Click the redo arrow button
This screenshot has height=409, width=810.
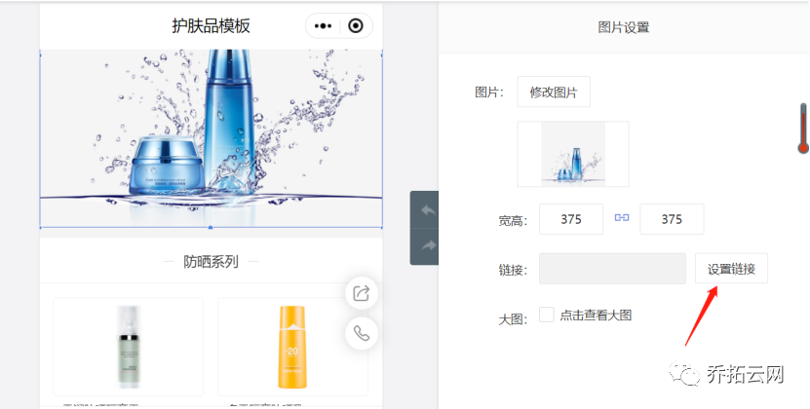click(428, 246)
